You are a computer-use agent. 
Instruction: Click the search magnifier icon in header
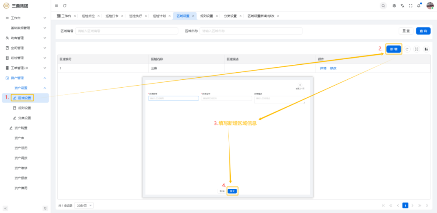coord(383,5)
